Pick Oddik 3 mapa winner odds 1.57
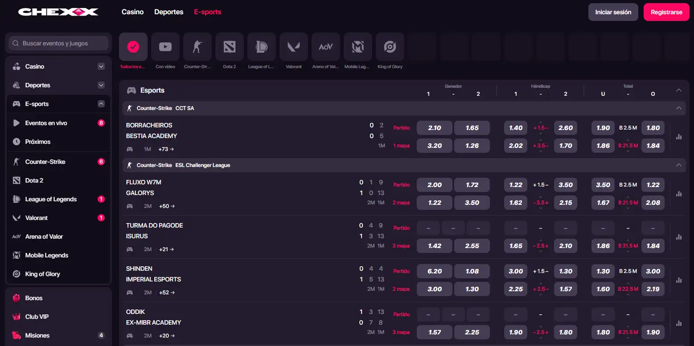694x346 pixels. 435,332
